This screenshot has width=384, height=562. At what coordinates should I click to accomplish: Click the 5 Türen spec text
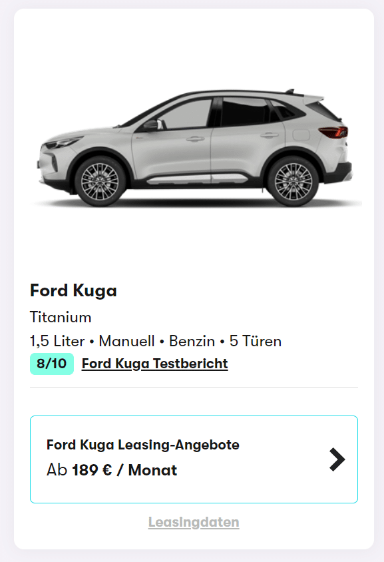[256, 341]
